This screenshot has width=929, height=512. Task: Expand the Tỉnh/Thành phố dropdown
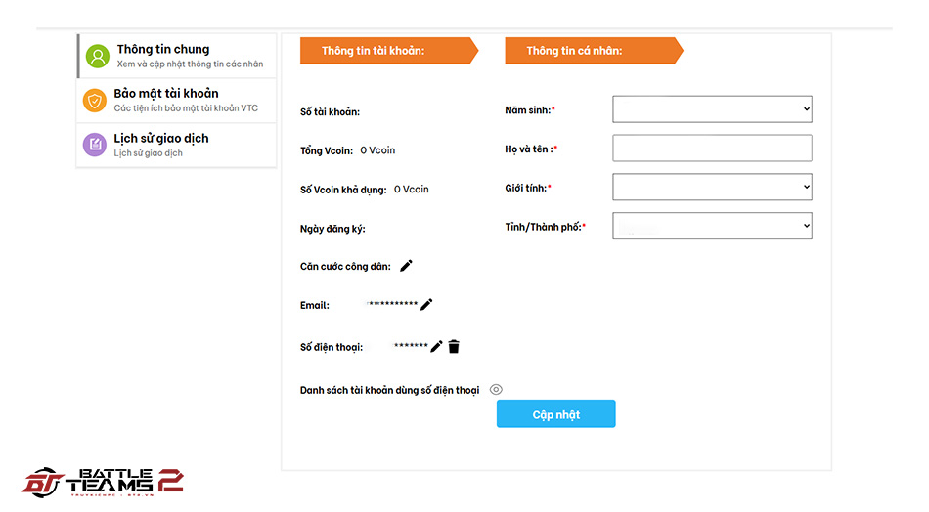712,226
